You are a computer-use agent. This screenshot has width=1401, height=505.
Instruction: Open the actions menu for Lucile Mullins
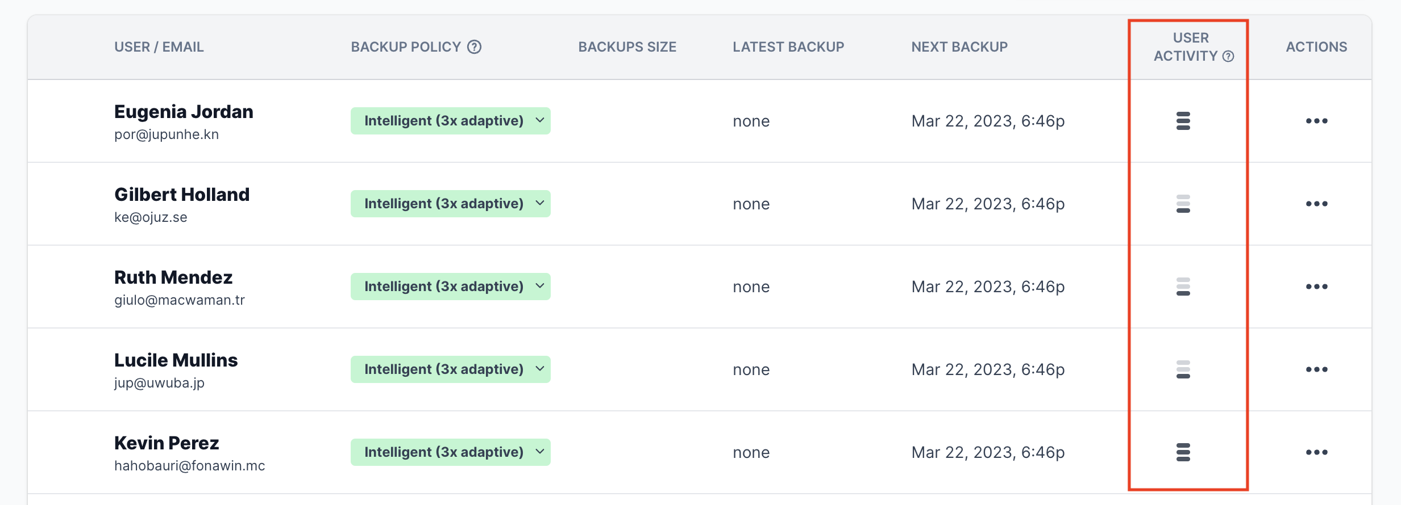(x=1316, y=369)
